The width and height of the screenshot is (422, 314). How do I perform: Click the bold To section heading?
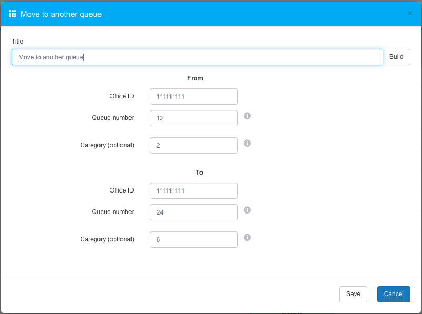click(199, 173)
